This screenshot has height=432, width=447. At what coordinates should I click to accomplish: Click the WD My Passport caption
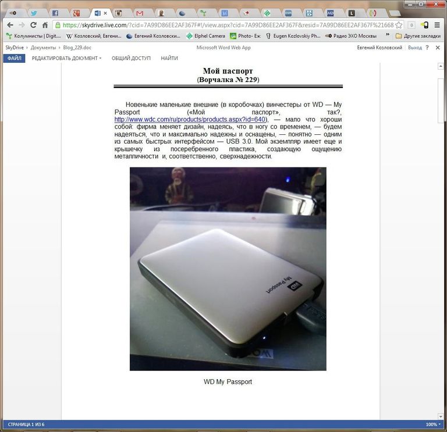(228, 382)
